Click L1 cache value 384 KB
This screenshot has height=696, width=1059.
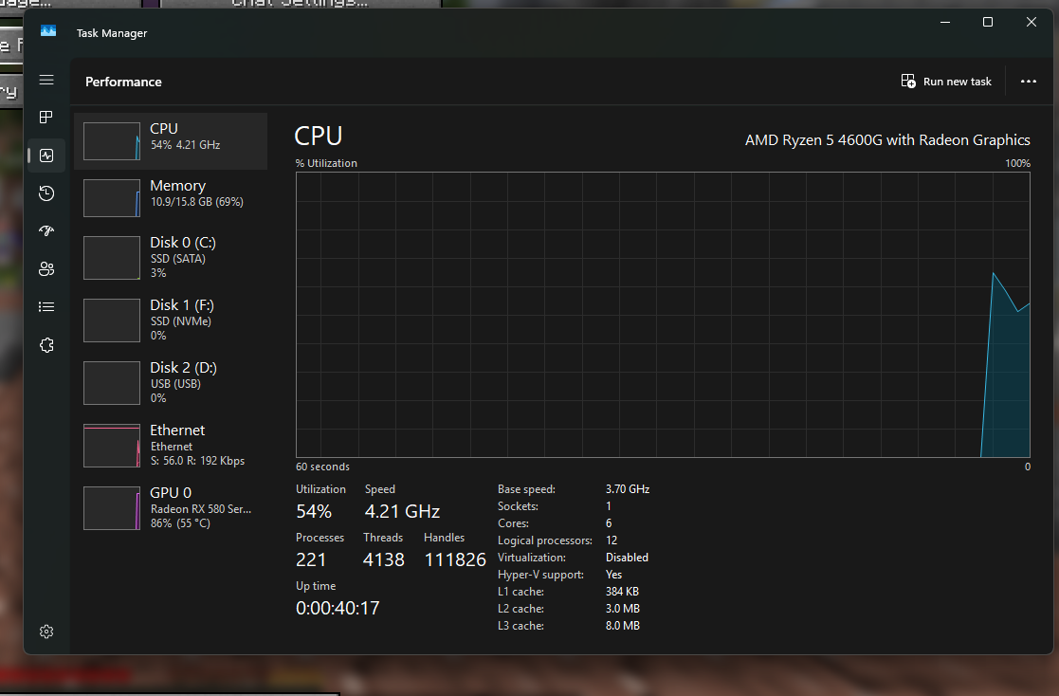pos(622,592)
